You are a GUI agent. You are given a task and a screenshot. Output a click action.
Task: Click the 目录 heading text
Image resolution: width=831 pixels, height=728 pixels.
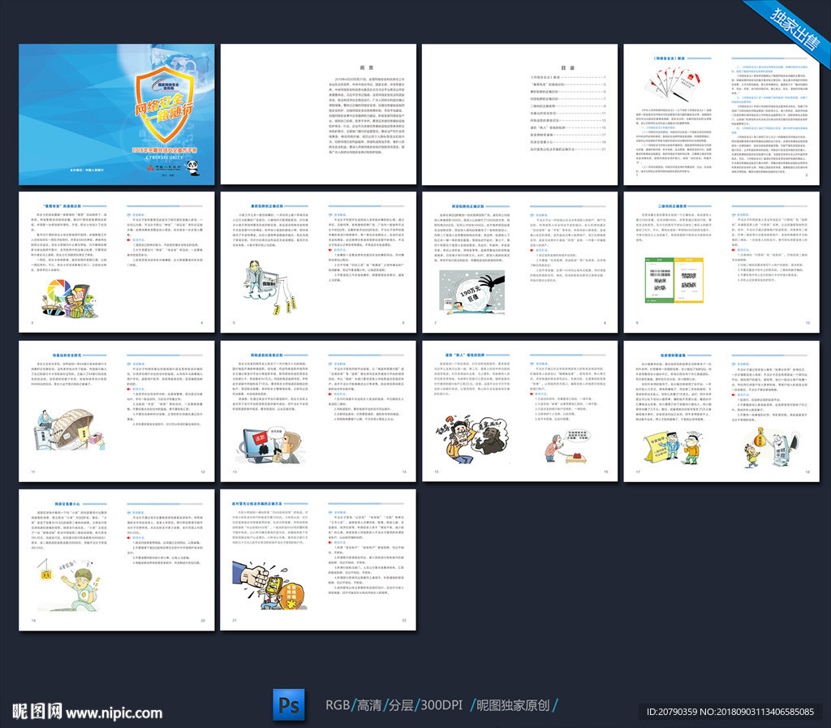pos(567,68)
